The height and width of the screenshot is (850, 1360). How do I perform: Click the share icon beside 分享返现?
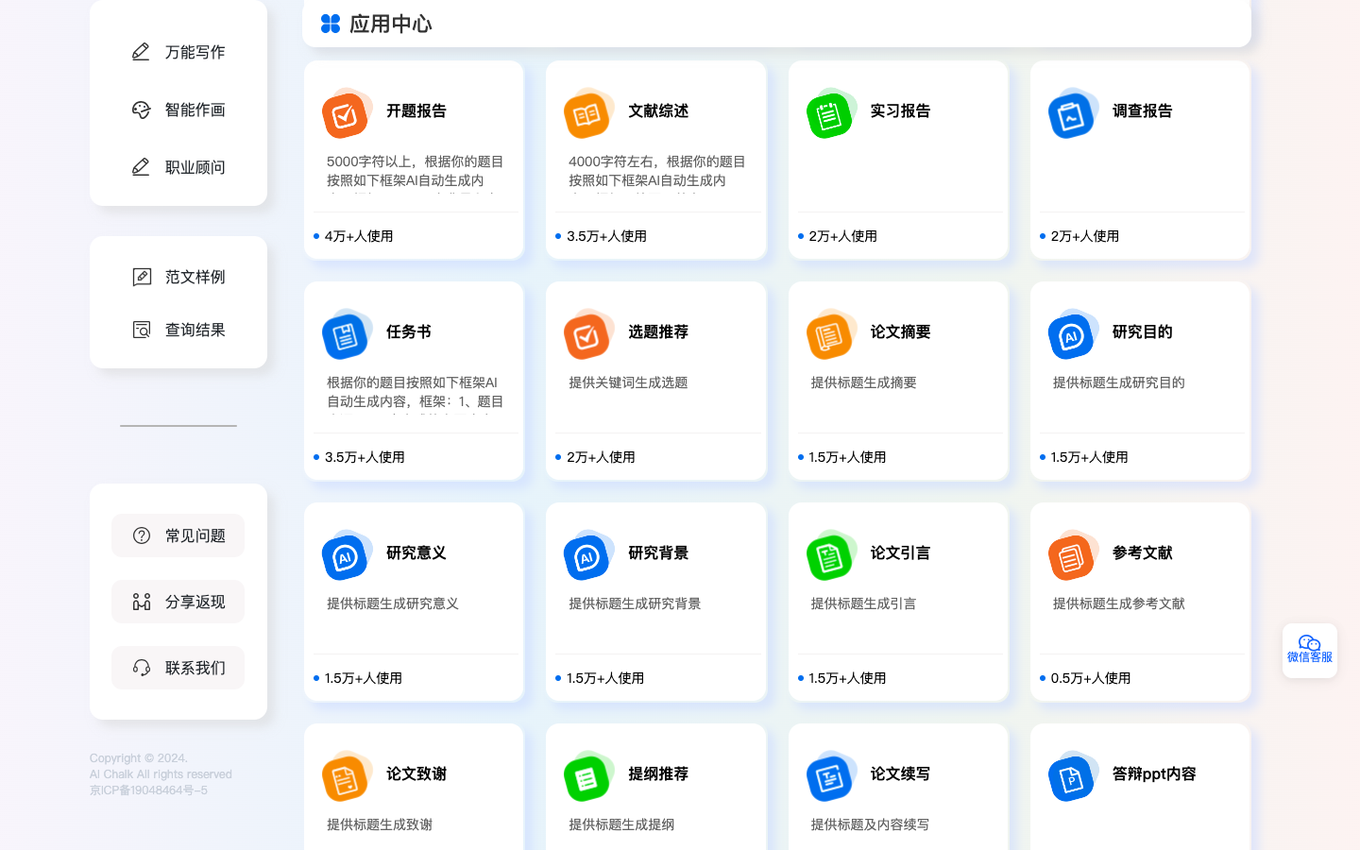click(142, 602)
